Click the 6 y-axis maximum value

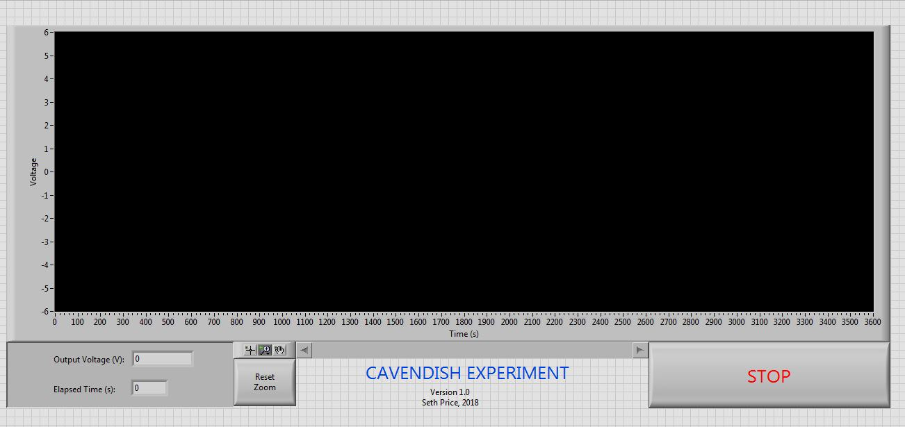click(47, 32)
